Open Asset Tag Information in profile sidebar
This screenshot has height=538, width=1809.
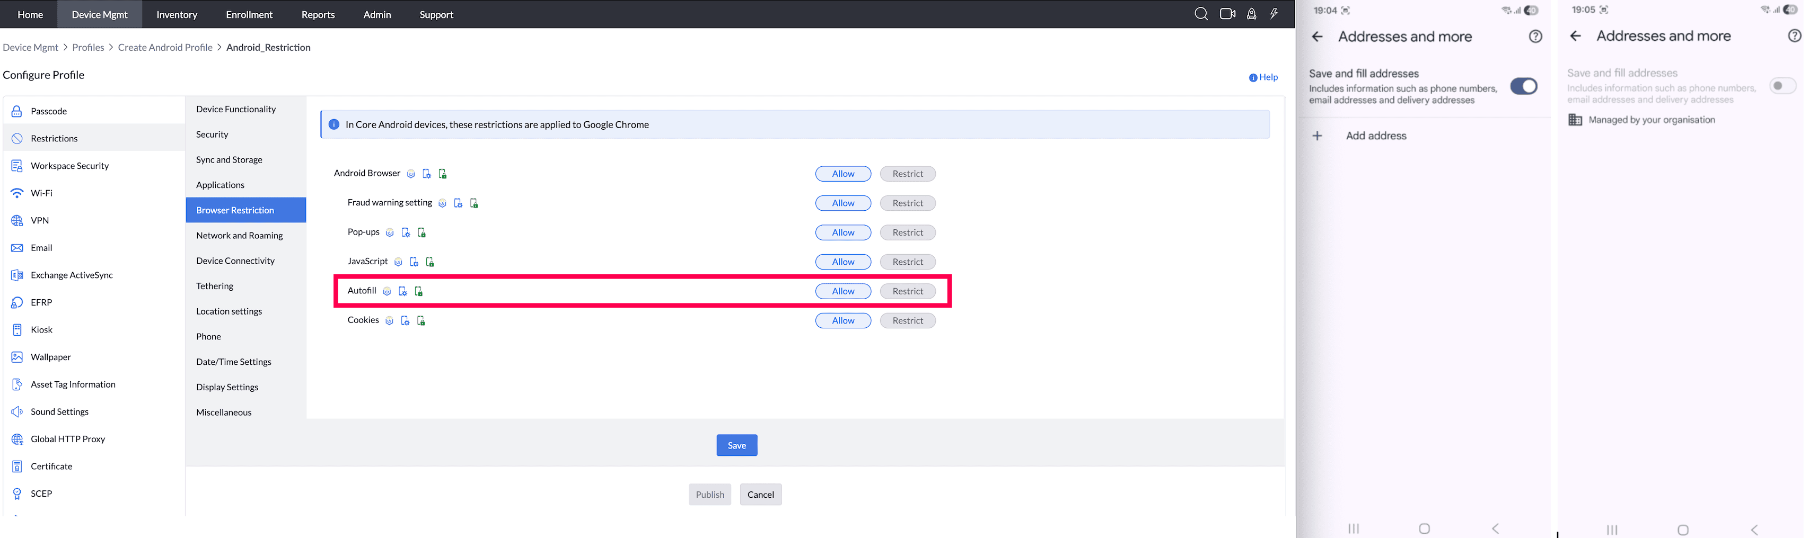point(94,384)
